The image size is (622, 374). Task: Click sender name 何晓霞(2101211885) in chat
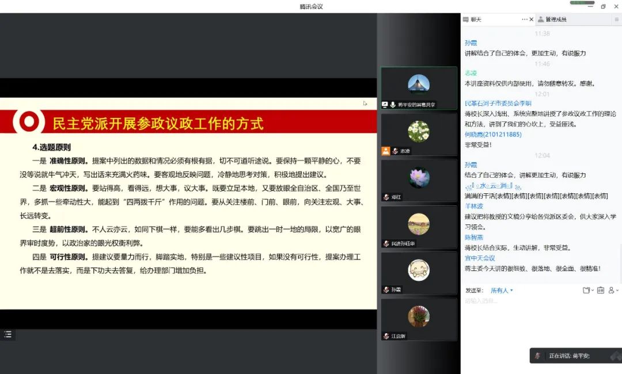pos(492,135)
